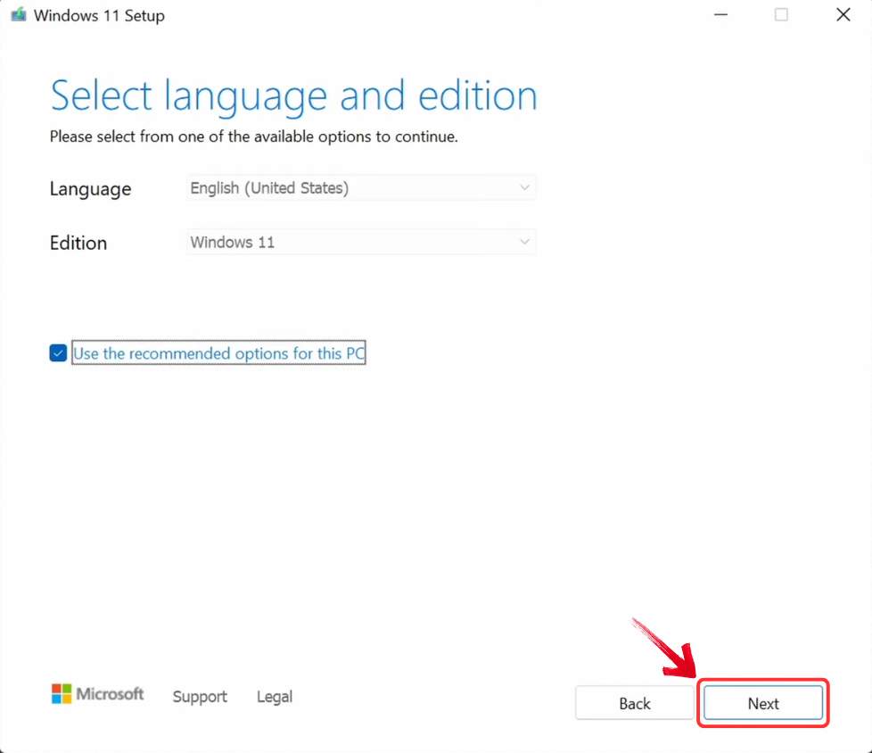Image resolution: width=872 pixels, height=753 pixels.
Task: Open the Language combo box
Action: pyautogui.click(x=360, y=188)
